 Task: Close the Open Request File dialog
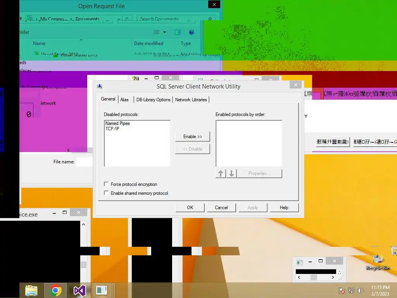click(x=214, y=4)
